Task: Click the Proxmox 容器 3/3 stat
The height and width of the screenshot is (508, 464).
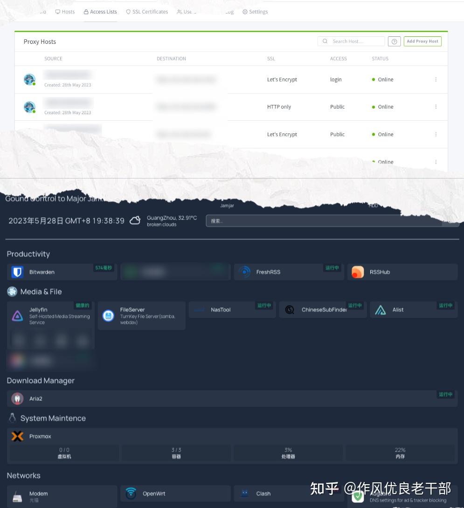Action: (x=176, y=453)
